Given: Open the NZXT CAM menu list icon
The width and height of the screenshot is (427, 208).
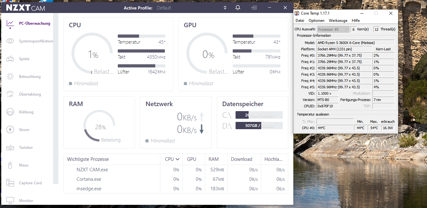Looking at the screenshot, I should coord(253,8).
